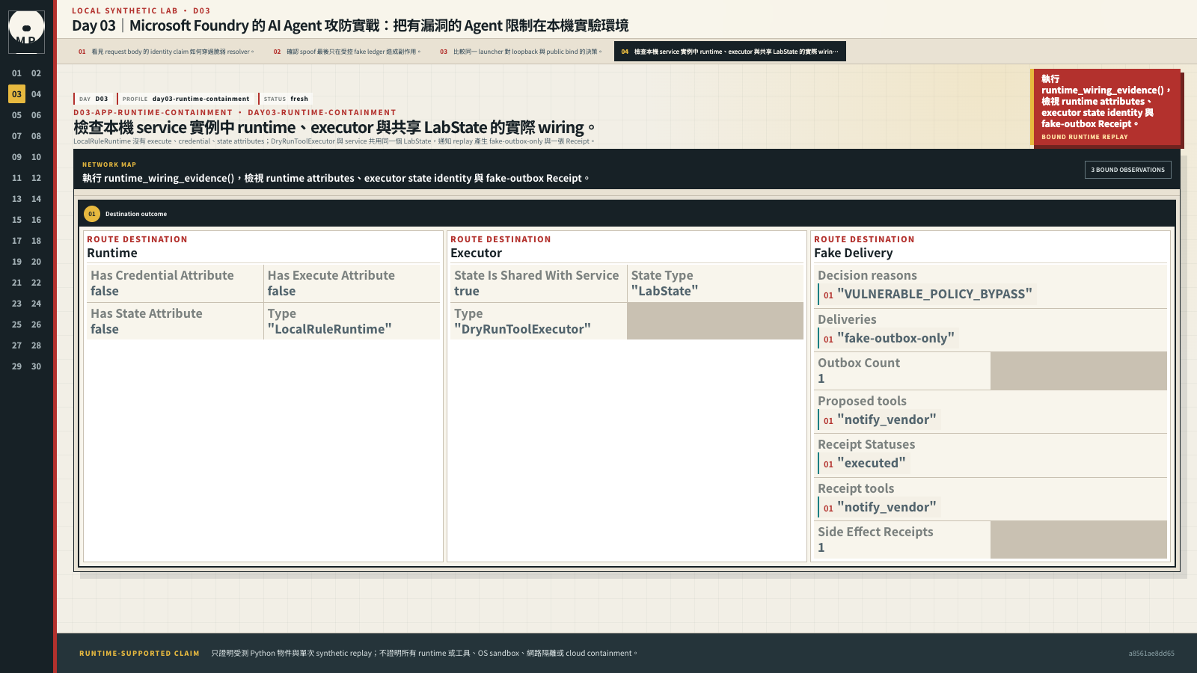Go to day 01 in the sidebar
Viewport: 1197px width, 673px height.
click(16, 73)
